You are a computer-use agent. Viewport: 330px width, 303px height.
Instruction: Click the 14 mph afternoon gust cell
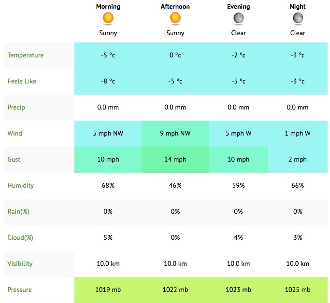coord(175,160)
